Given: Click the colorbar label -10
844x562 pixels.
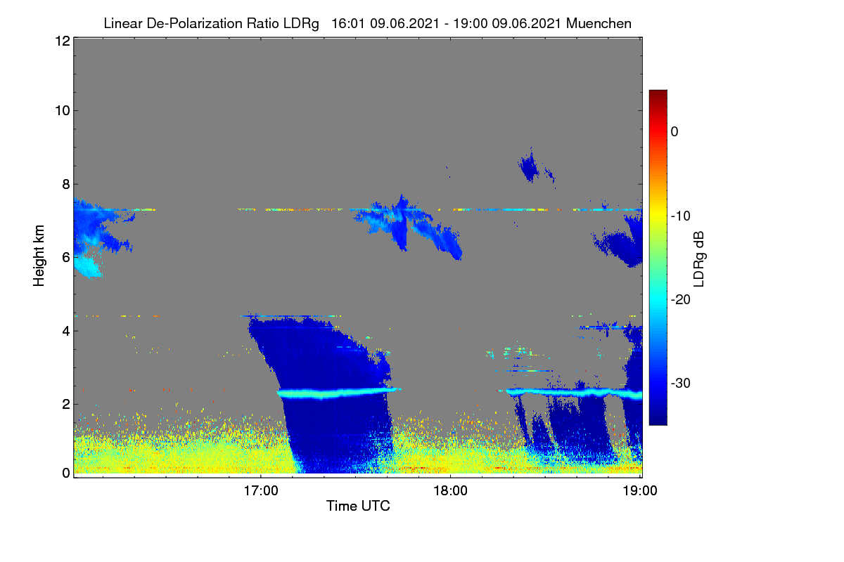Looking at the screenshot, I should (681, 216).
